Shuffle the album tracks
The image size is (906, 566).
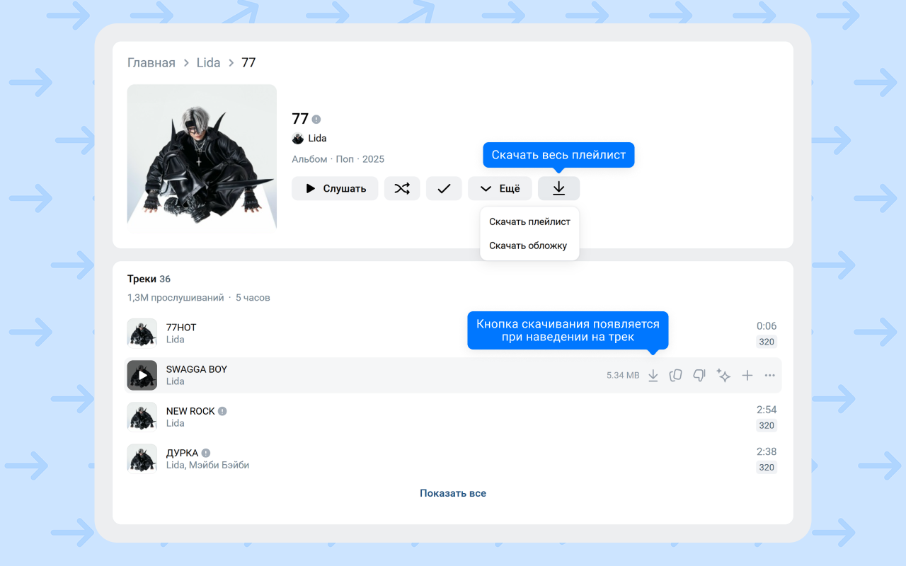click(x=402, y=188)
